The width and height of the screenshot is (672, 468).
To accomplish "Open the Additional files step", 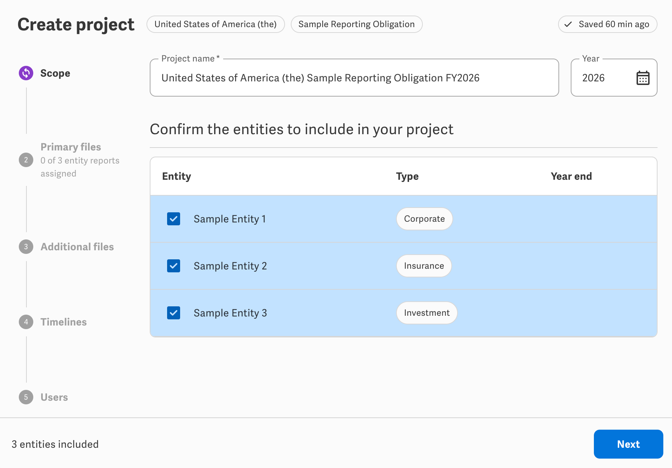I will click(x=77, y=247).
